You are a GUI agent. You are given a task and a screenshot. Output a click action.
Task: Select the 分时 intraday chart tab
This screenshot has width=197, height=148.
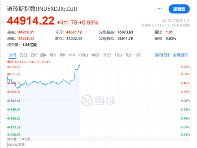point(13,55)
